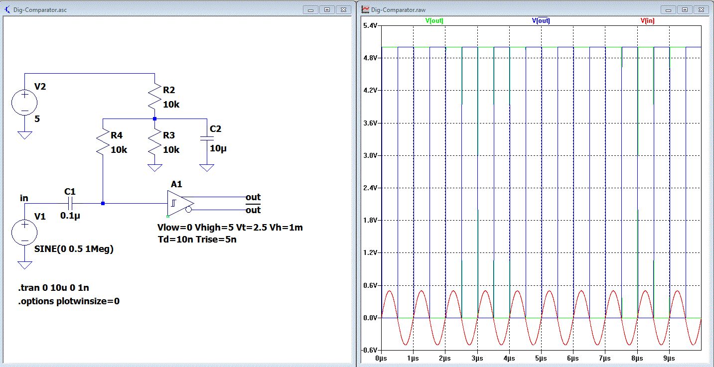Select the A1 Schmitt comparator symbol
Viewport: 714px width, 367px height.
tap(179, 203)
